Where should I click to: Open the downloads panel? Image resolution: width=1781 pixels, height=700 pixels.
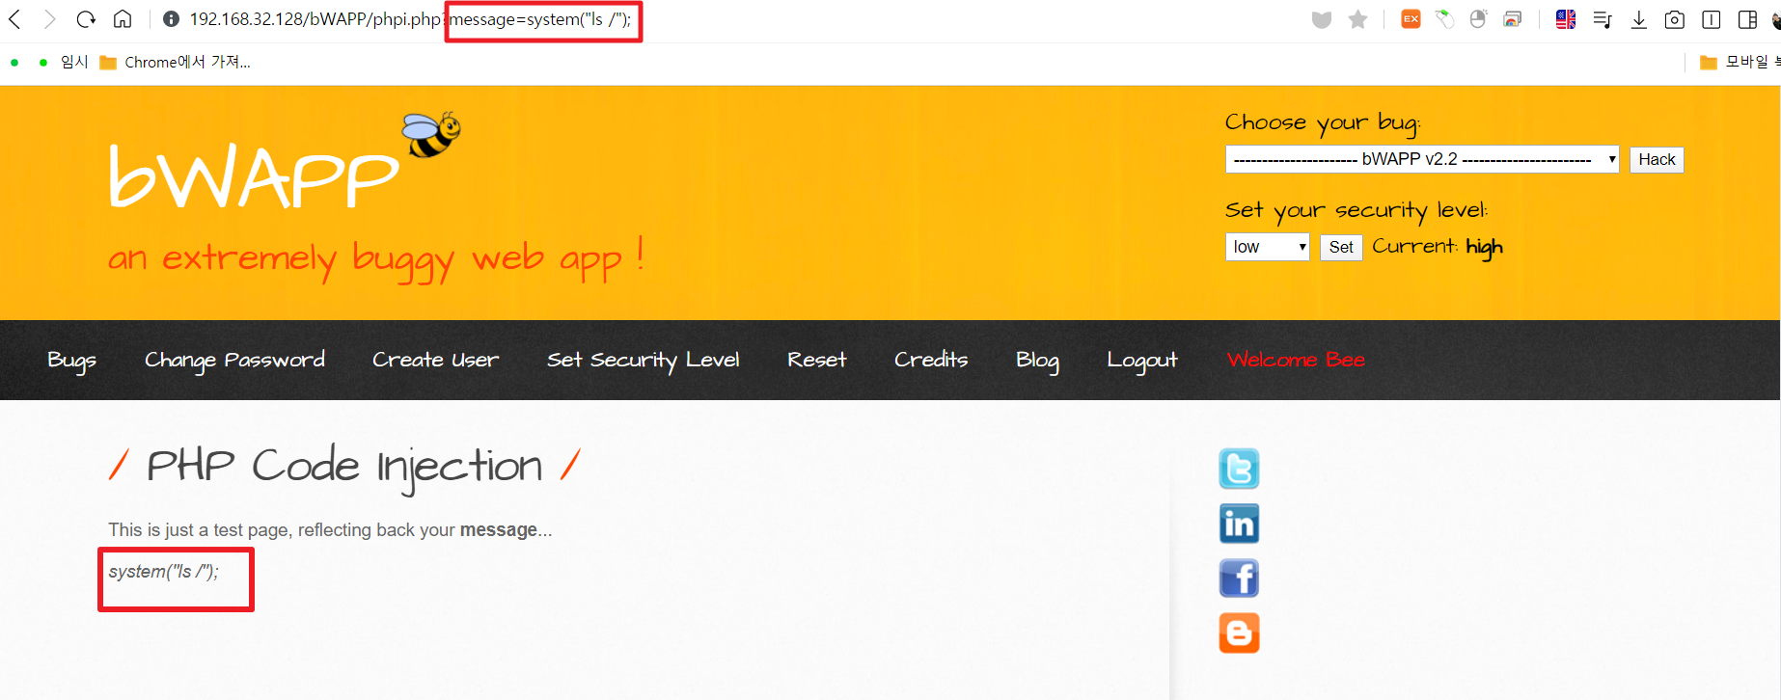pyautogui.click(x=1638, y=19)
